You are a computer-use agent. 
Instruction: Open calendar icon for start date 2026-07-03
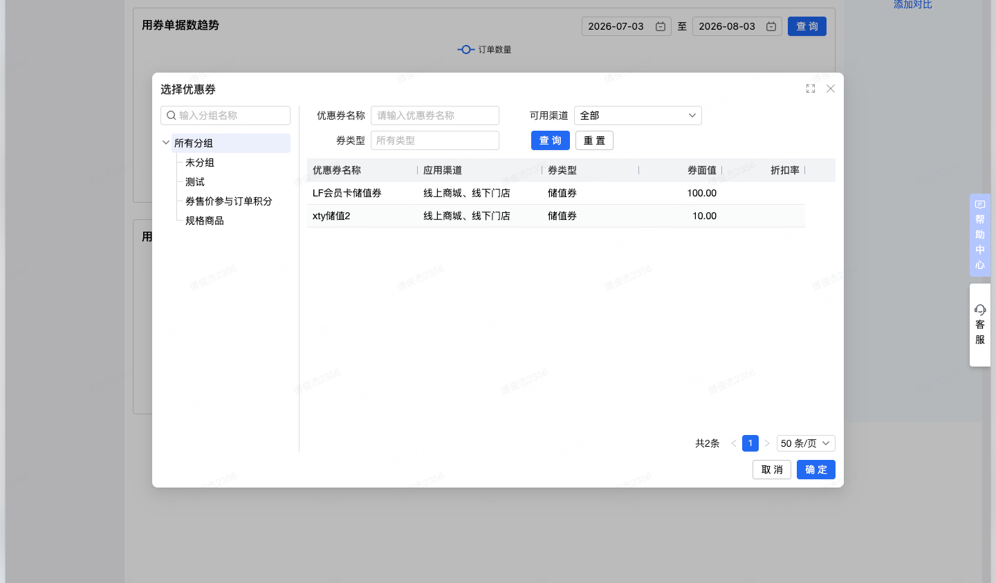661,26
